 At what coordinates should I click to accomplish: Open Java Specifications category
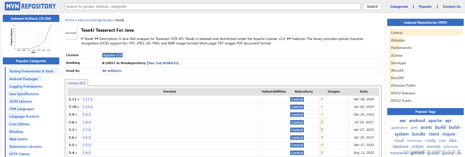24,94
